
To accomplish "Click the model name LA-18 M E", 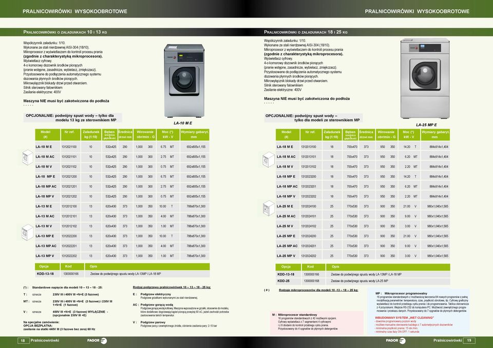I will [x=285, y=147].
